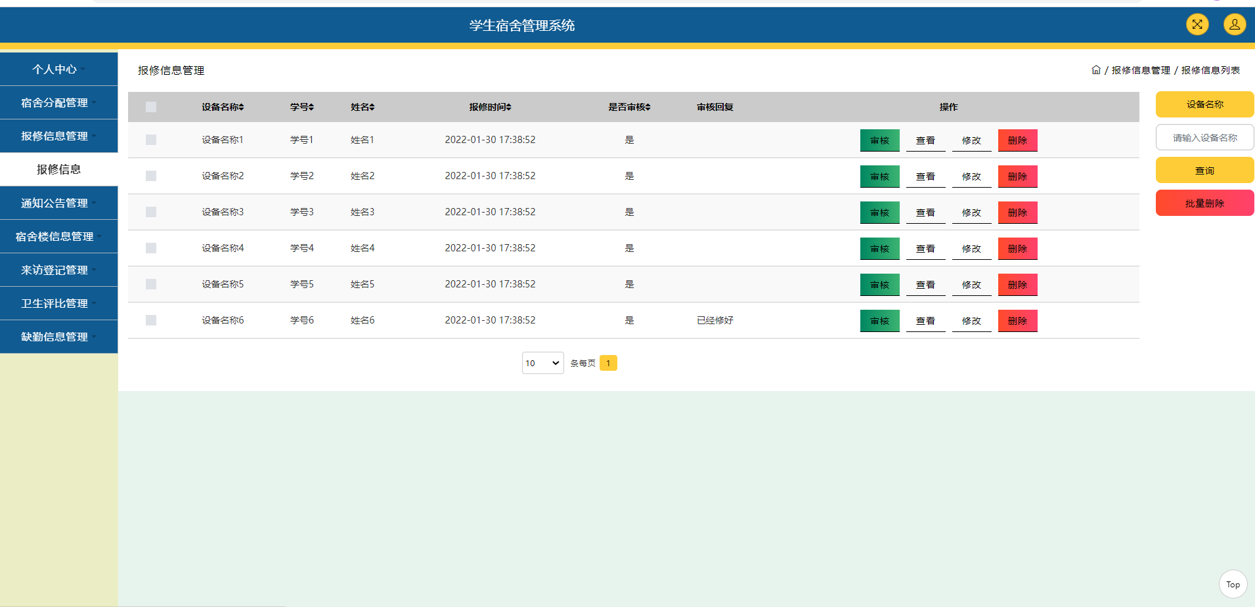Click 查看 for 设备名称1 row
Viewport: 1255px width, 607px height.
click(925, 140)
